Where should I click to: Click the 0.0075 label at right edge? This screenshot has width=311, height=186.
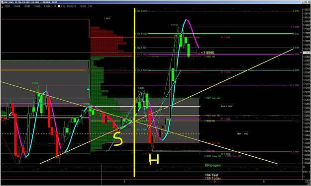pos(296,70)
